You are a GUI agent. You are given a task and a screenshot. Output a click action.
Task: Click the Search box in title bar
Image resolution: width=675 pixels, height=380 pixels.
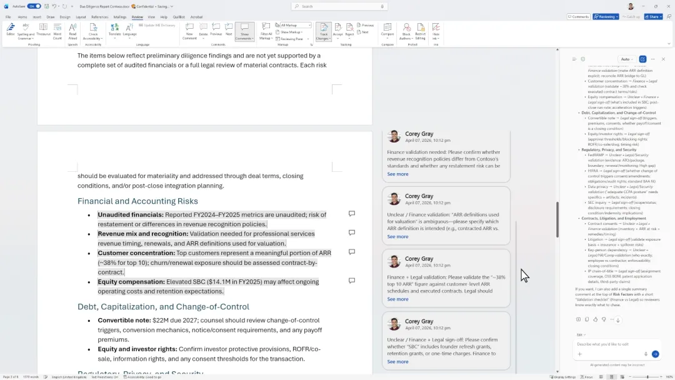pyautogui.click(x=339, y=6)
